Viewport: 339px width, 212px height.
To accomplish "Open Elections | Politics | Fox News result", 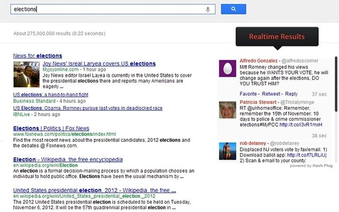I will click(x=51, y=129).
